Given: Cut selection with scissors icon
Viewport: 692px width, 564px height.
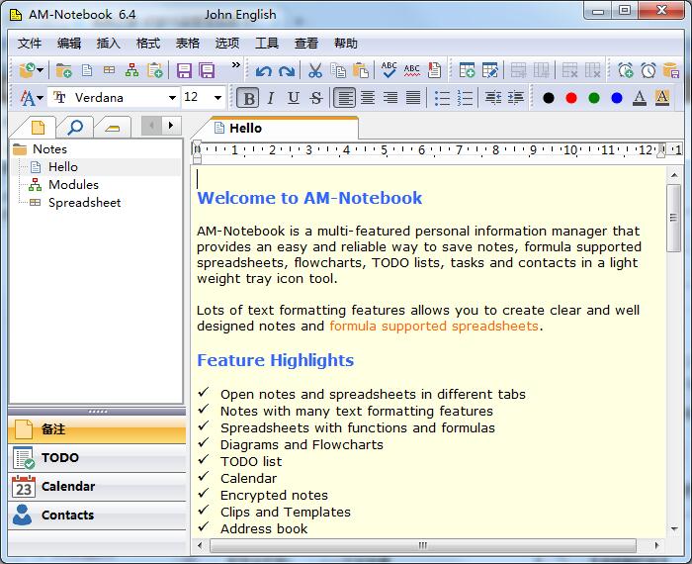Looking at the screenshot, I should click(315, 70).
